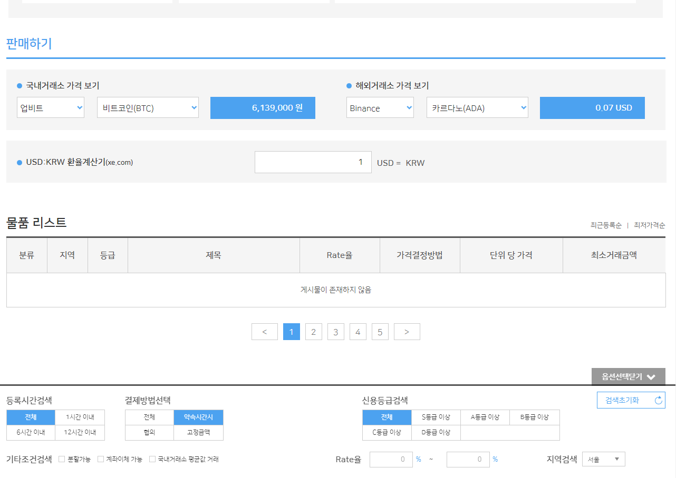676x478 pixels.
Task: Check the 계좌이체 가능 option
Action: [x=101, y=459]
